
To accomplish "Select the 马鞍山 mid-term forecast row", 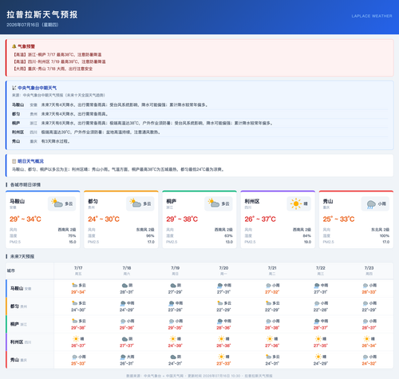I will point(199,105).
